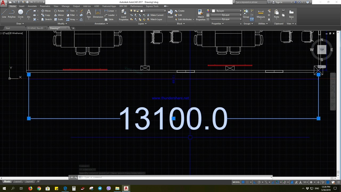This screenshot has width=341, height=192.
Task: Toggle grid display in status bar
Action: point(243,182)
